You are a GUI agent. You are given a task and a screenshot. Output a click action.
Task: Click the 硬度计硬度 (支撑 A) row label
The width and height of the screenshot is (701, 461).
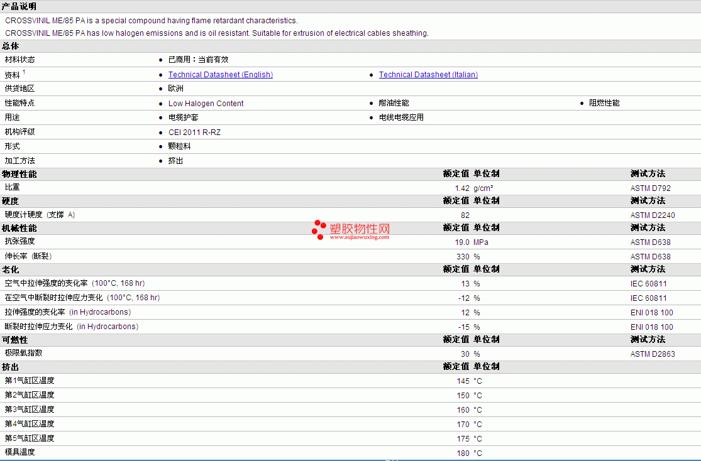[40, 214]
